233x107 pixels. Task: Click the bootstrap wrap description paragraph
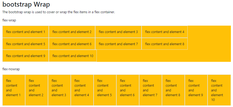(58, 12)
